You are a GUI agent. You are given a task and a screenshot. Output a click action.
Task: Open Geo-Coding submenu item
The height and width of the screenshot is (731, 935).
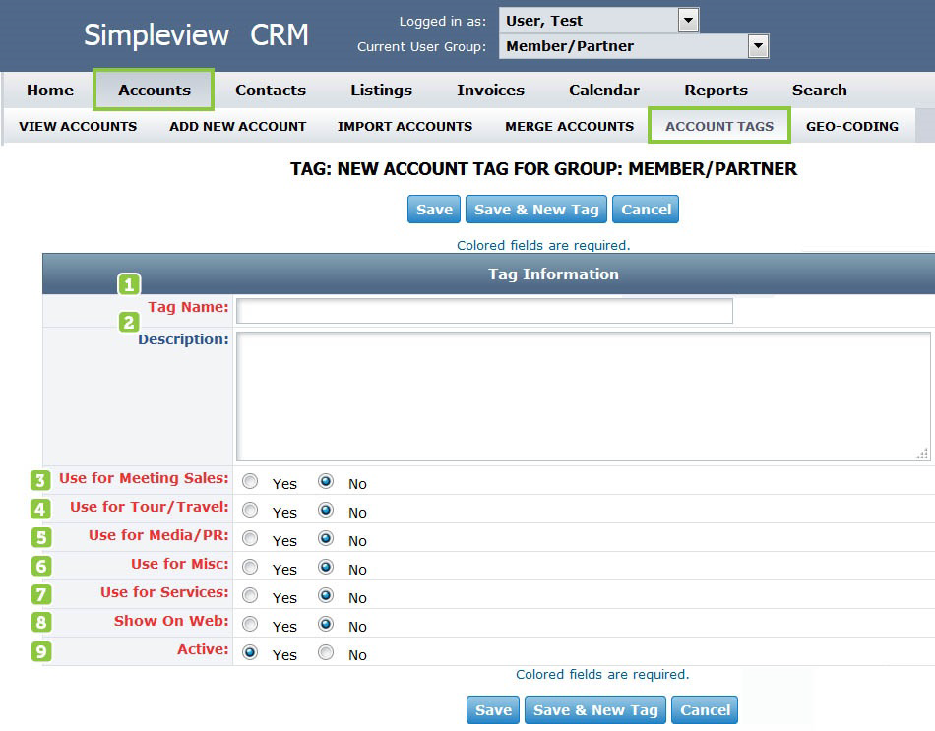852,126
